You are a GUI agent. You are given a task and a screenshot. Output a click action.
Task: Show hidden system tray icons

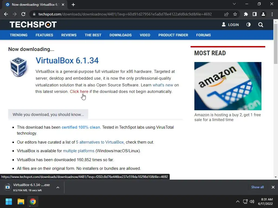(238, 201)
